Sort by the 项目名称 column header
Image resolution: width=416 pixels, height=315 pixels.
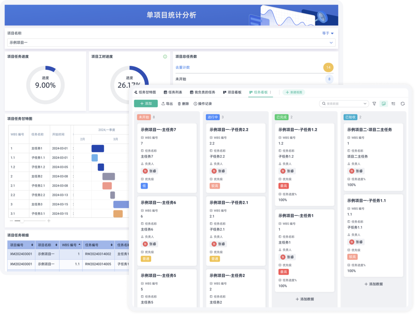click(x=47, y=245)
